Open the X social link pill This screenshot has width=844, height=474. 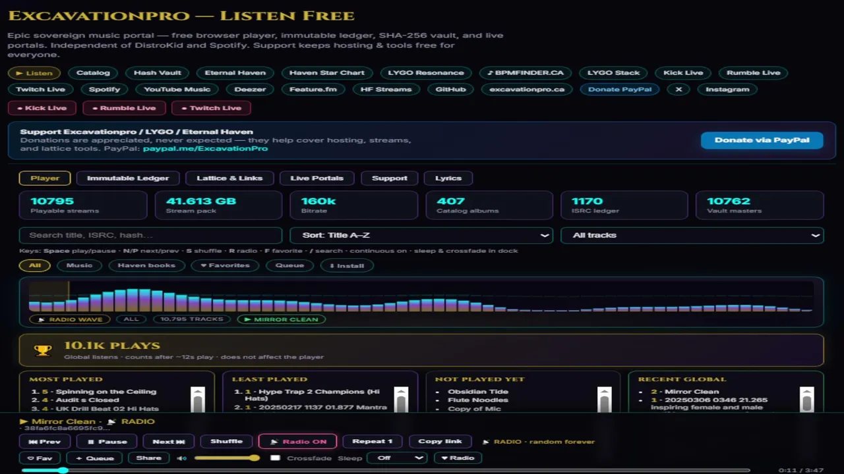point(678,90)
